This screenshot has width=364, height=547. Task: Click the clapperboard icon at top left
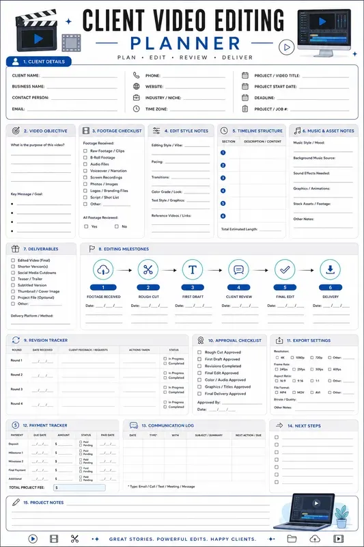click(x=36, y=31)
